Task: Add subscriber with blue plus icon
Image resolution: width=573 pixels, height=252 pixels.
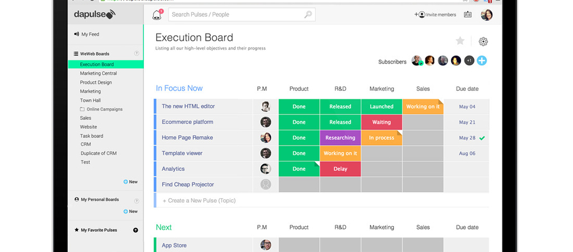Action: click(x=481, y=60)
